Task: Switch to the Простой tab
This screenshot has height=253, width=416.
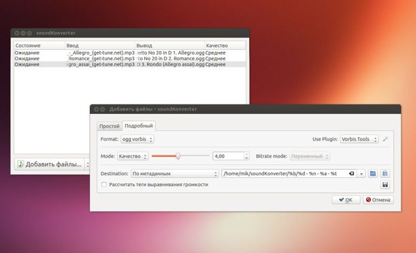Action: (x=110, y=126)
